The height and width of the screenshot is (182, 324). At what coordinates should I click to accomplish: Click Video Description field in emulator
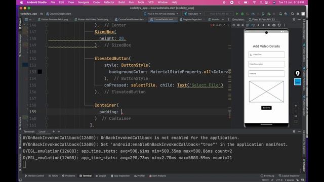(x=266, y=64)
